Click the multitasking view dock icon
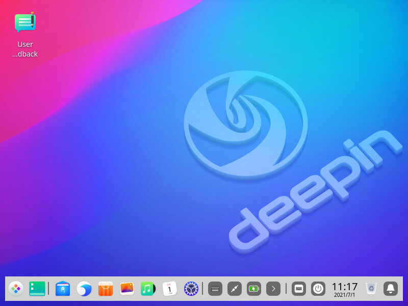This screenshot has width=408, height=306. (x=37, y=289)
